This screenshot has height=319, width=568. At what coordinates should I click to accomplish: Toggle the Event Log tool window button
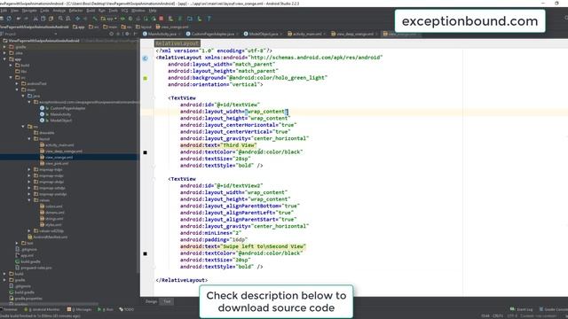(x=521, y=309)
